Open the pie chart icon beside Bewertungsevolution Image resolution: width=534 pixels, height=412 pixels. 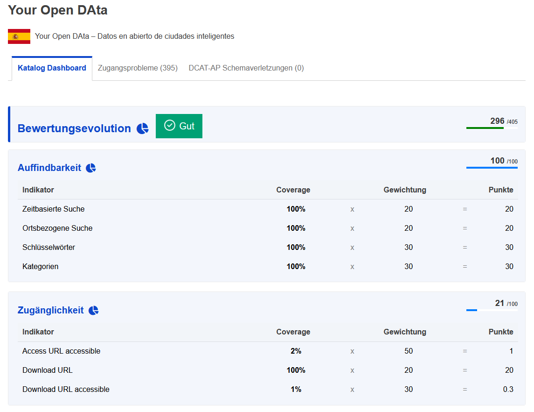click(143, 128)
